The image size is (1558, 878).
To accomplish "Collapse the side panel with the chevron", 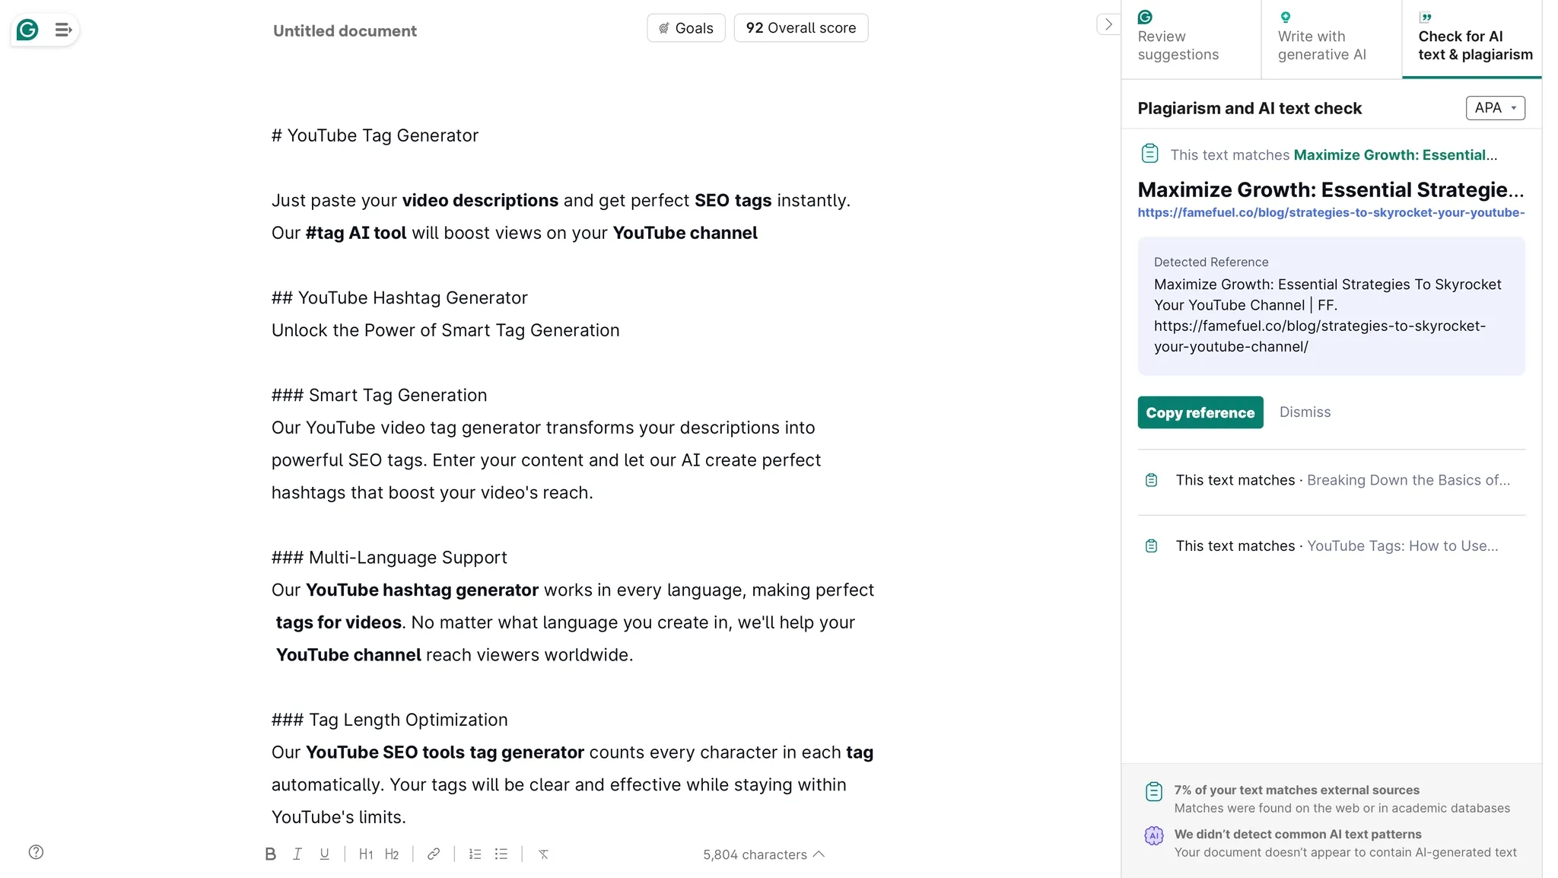I will click(x=1108, y=24).
